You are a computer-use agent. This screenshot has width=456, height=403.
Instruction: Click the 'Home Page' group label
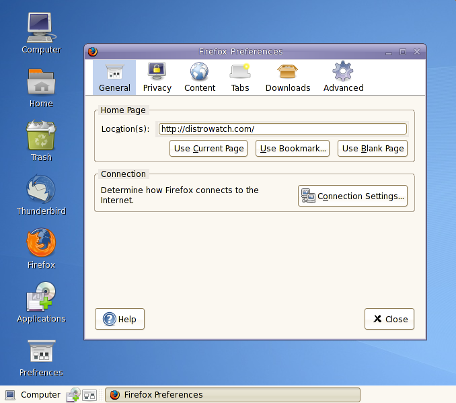123,110
